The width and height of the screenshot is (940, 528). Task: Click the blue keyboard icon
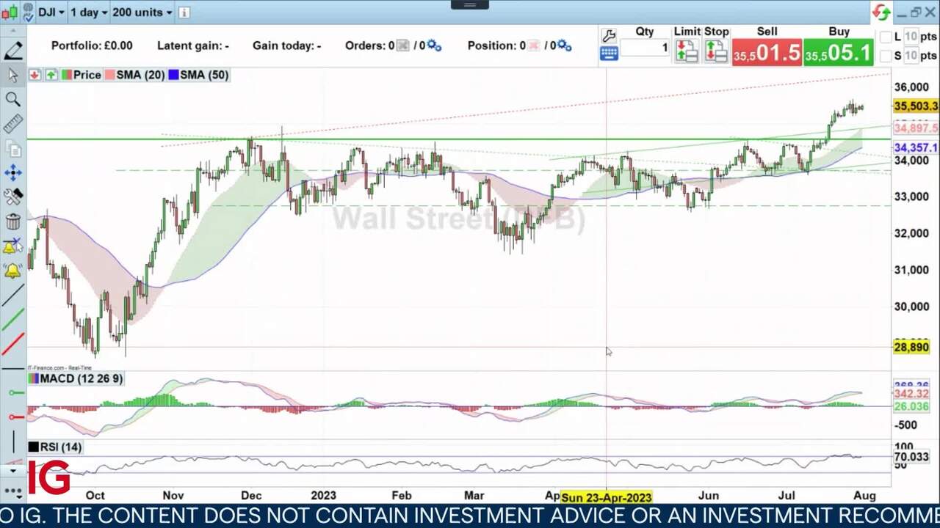pos(608,54)
